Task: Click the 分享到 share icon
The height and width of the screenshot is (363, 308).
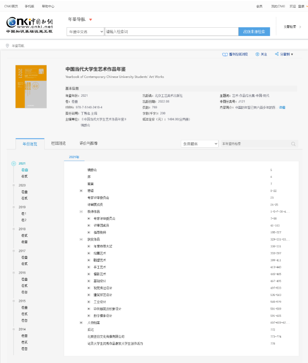Action: tap(276, 54)
